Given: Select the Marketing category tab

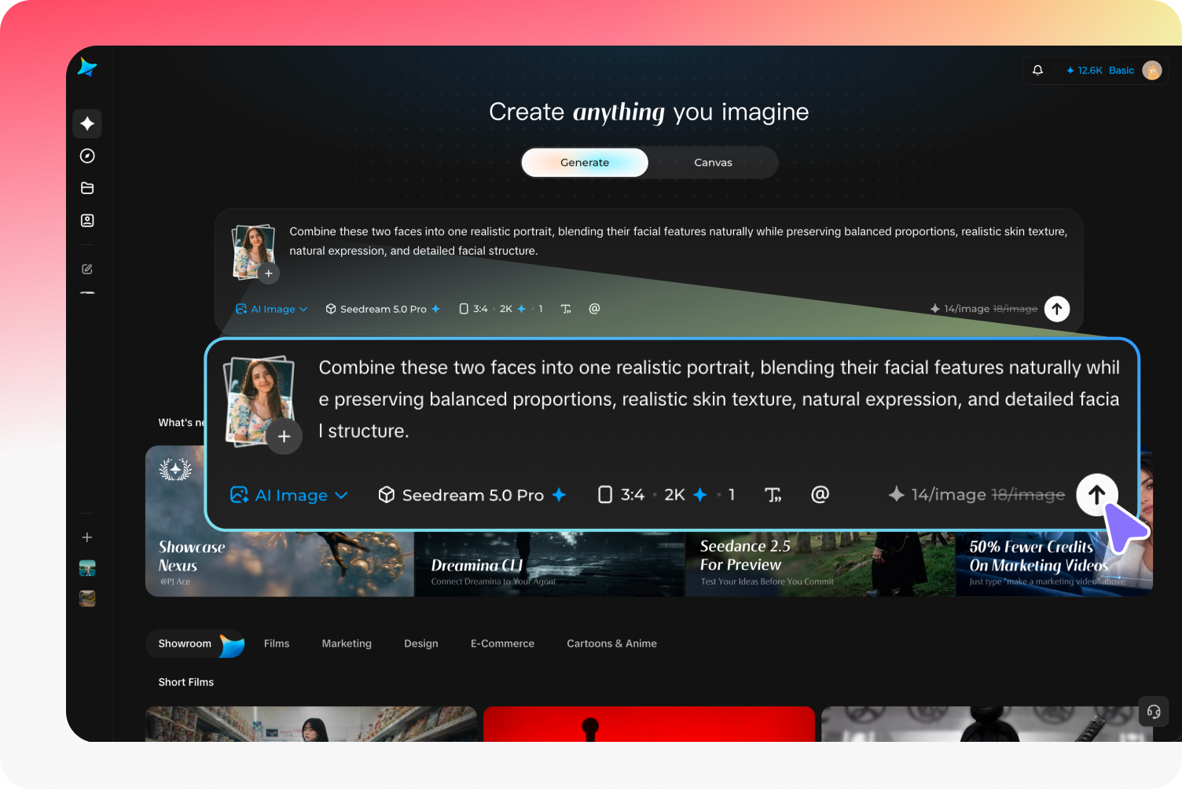Looking at the screenshot, I should click(347, 644).
